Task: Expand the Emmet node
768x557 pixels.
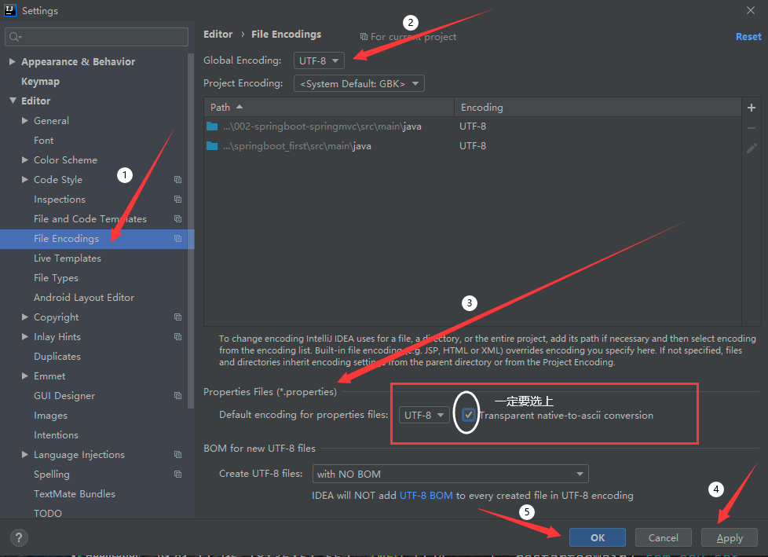Action: coord(25,376)
